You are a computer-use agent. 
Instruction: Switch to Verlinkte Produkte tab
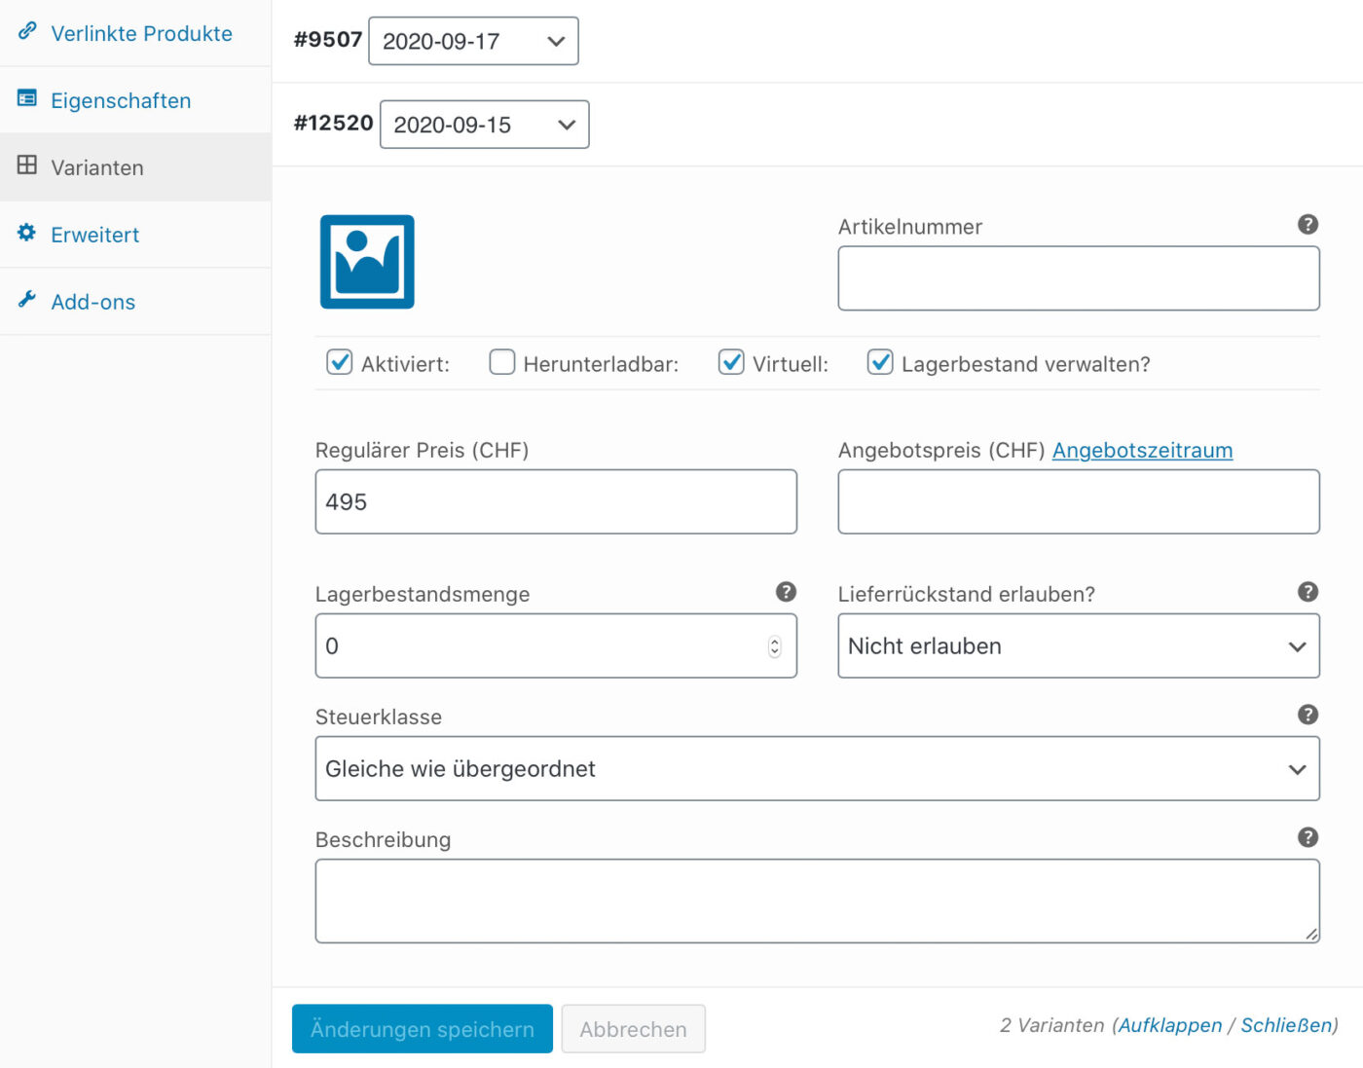(x=141, y=33)
